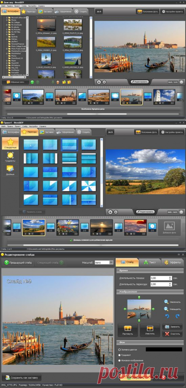Select slide 3 in the Проект1 timeline

(68, 227)
